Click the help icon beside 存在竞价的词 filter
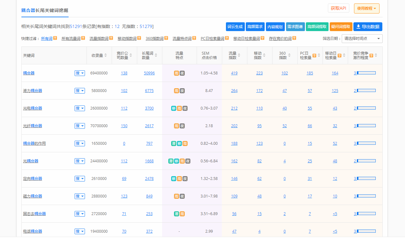The image size is (405, 238). 294,38
